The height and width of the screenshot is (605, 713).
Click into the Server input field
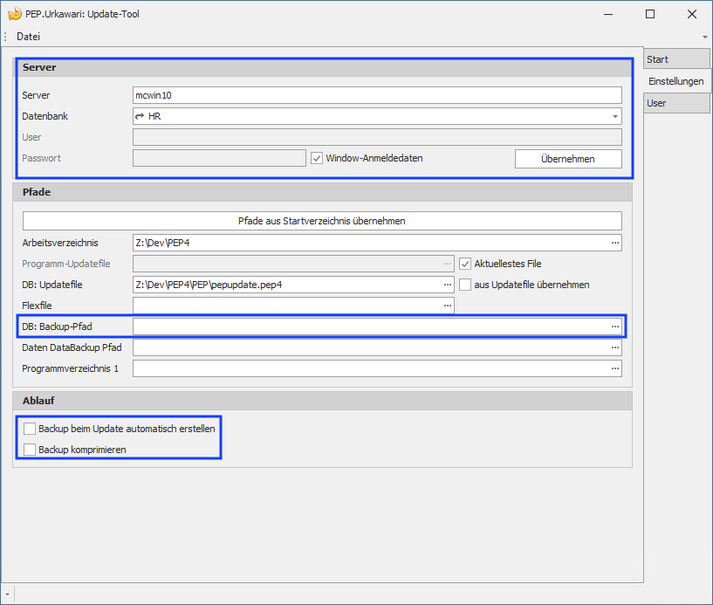click(x=376, y=95)
